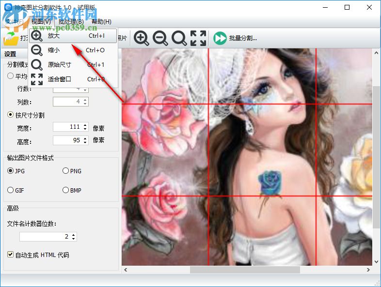Viewport: 381px width, 287px height.
Task: Open the 视图(V) menu
Action: [x=41, y=22]
